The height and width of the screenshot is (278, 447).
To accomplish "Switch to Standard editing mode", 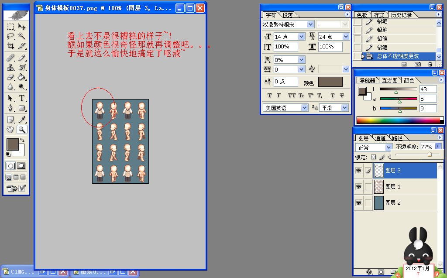I will 10,166.
